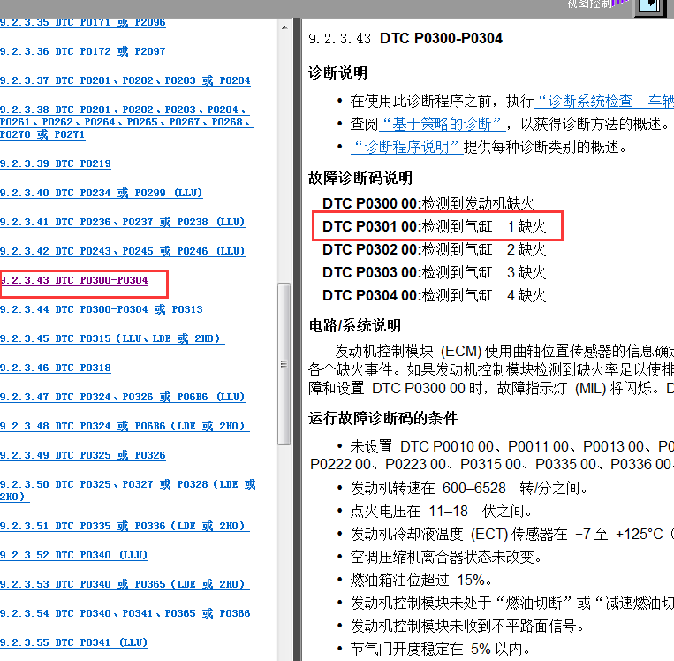Image resolution: width=674 pixels, height=661 pixels.
Task: Click the contents pane scrollbar up arrow
Action: 284,27
